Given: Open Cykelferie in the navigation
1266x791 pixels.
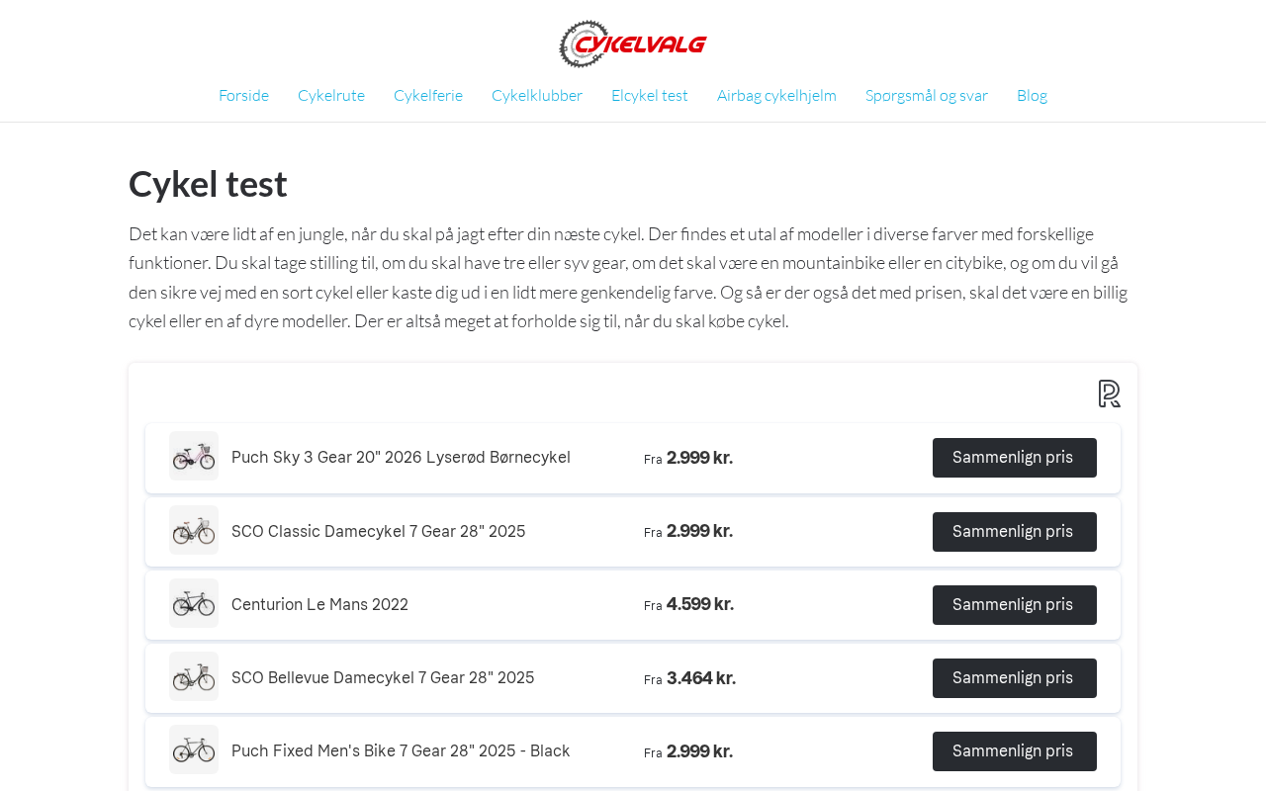Looking at the screenshot, I should point(428,95).
